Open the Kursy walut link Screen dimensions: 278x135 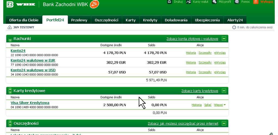click(x=201, y=2)
